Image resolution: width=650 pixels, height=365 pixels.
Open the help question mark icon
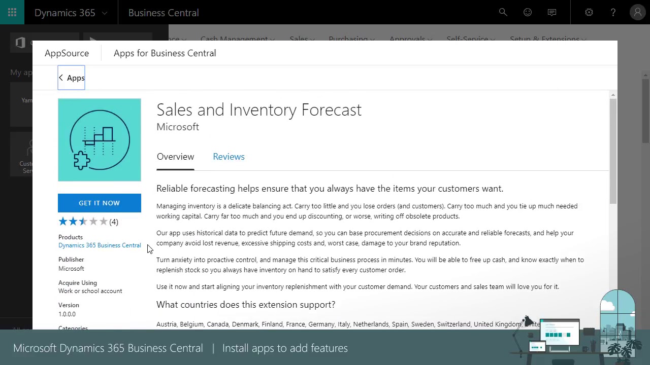click(613, 12)
